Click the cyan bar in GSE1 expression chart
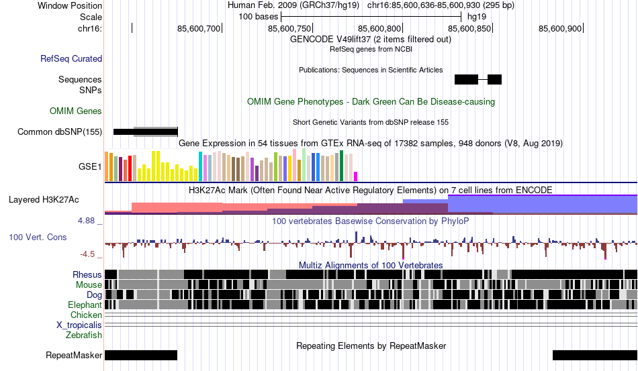638x371 pixels. point(200,166)
